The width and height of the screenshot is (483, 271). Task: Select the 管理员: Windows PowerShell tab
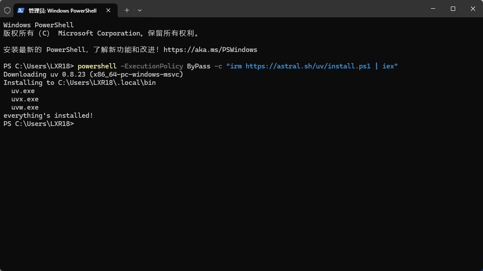click(x=66, y=10)
